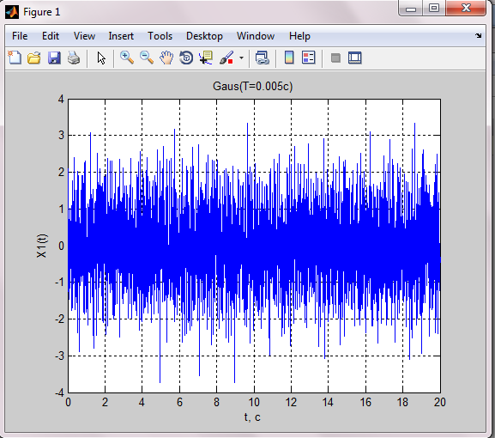Select the Edit Plot arrow tool
The height and width of the screenshot is (438, 495).
click(101, 58)
